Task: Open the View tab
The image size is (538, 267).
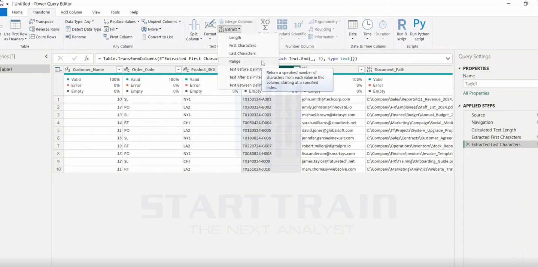Action: tap(96, 12)
